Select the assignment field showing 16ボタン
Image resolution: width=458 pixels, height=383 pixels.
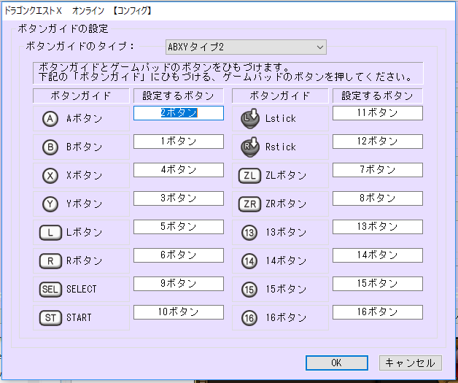point(378,312)
